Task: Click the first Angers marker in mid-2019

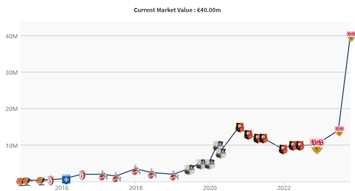Action: [x=189, y=170]
